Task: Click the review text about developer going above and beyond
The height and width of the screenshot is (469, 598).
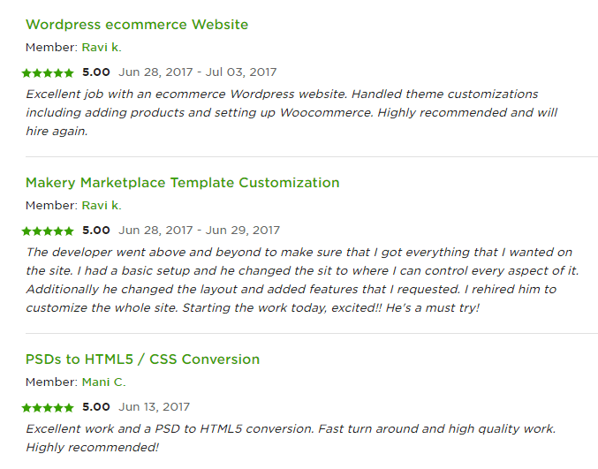Action: pos(302,280)
